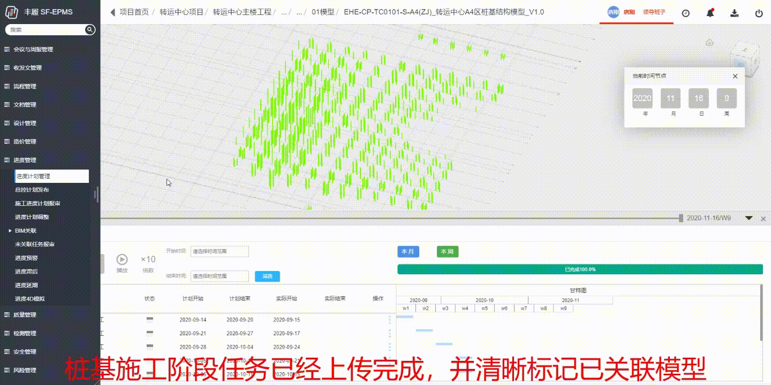Image resolution: width=771 pixels, height=385 pixels.
Task: Click the home view icon in 3D viewer
Action: (709, 43)
